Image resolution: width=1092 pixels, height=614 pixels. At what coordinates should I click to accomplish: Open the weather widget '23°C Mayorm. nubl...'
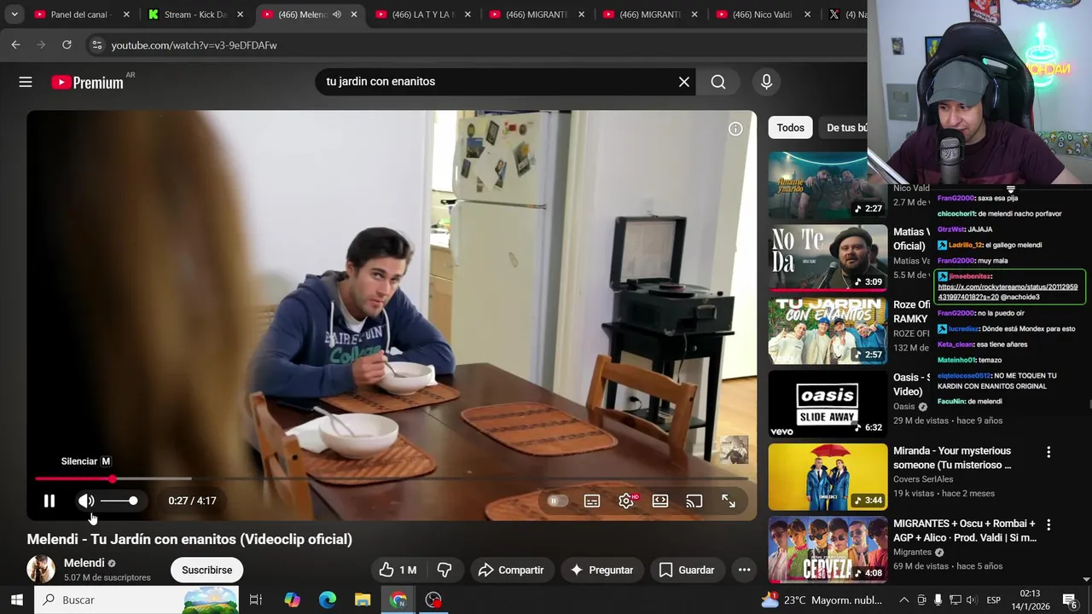point(821,600)
